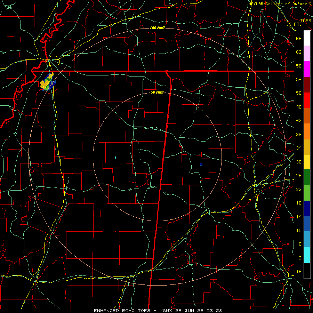The width and height of the screenshot is (313, 313).
Task: Click the light pink 62 legend swatch
Action: [307, 54]
